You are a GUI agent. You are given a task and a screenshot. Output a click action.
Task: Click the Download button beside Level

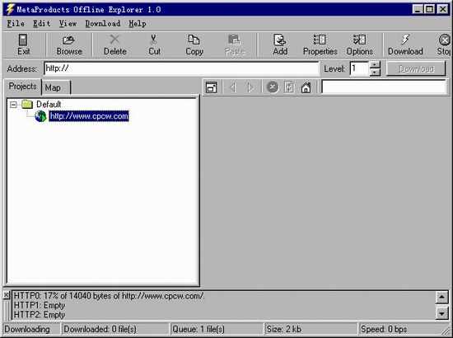416,68
